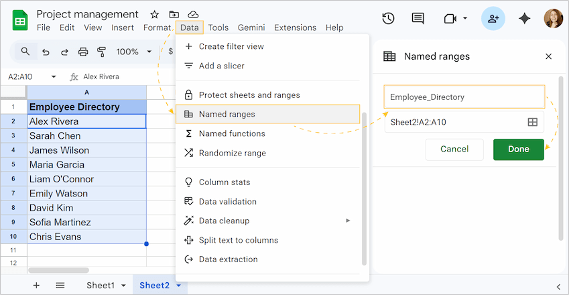The image size is (569, 295).
Task: Select the Chris Evans cell
Action: (86, 237)
